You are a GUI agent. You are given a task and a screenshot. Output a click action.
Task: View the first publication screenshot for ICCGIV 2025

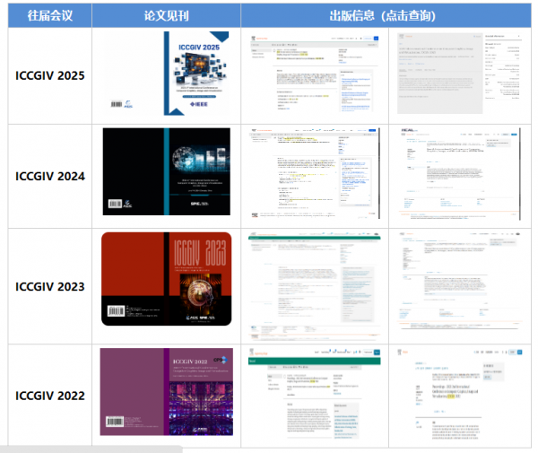coord(315,74)
